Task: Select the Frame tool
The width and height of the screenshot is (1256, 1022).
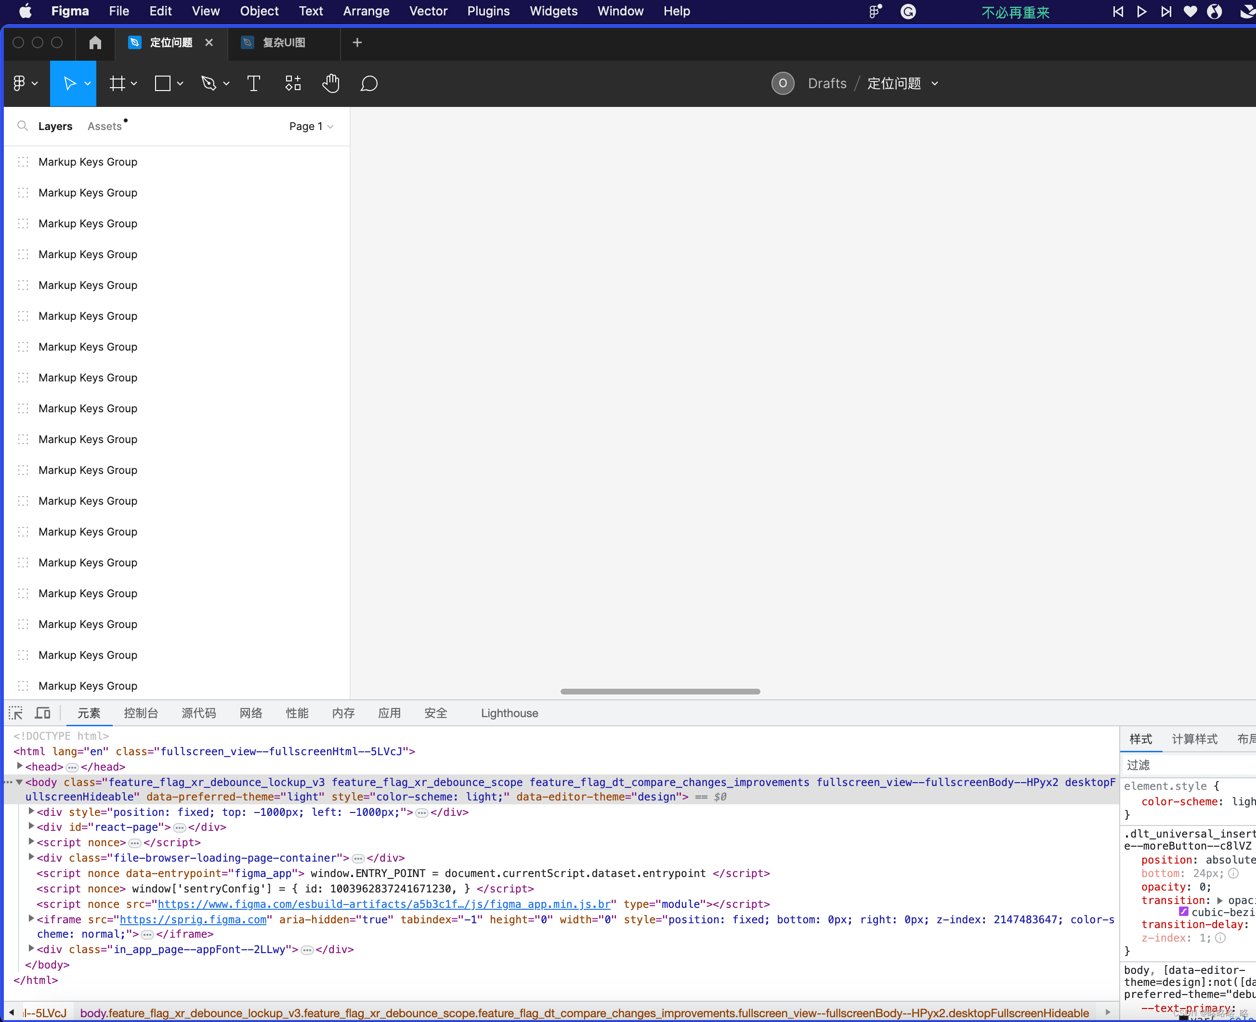Action: click(x=117, y=84)
